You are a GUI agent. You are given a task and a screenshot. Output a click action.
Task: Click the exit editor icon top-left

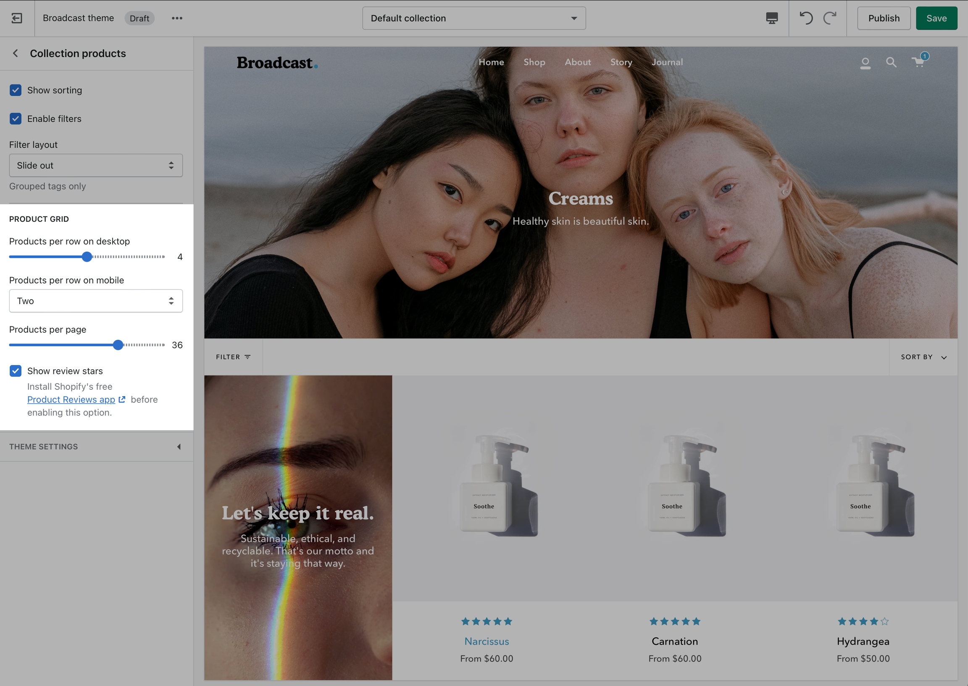[17, 18]
